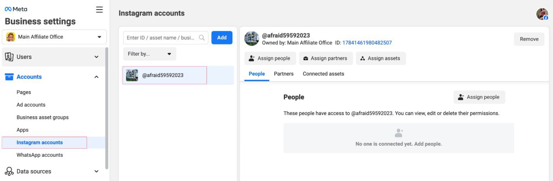Click the Main Affiliate Office avatar icon
553x181 pixels.
[10, 37]
